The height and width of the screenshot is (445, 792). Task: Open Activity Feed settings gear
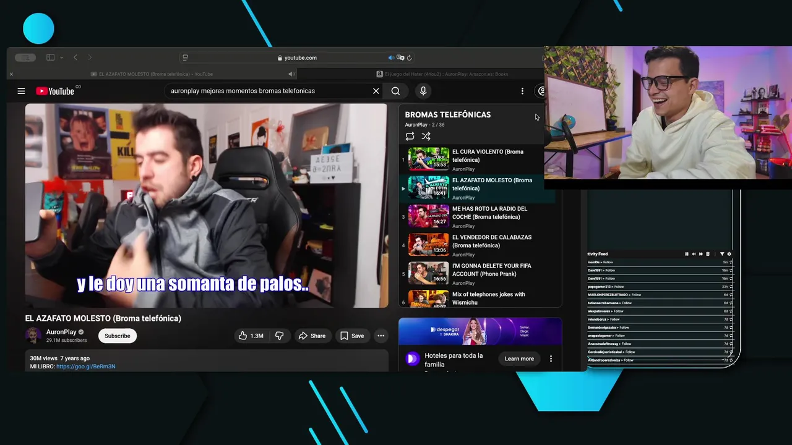coord(729,254)
